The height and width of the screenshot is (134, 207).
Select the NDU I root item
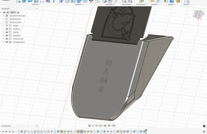pyautogui.click(x=13, y=12)
